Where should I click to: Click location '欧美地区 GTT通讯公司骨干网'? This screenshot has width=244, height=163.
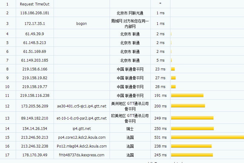click(x=130, y=118)
